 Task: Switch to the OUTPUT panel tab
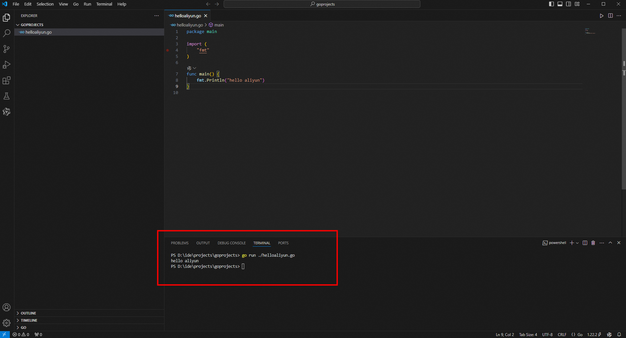click(x=203, y=243)
